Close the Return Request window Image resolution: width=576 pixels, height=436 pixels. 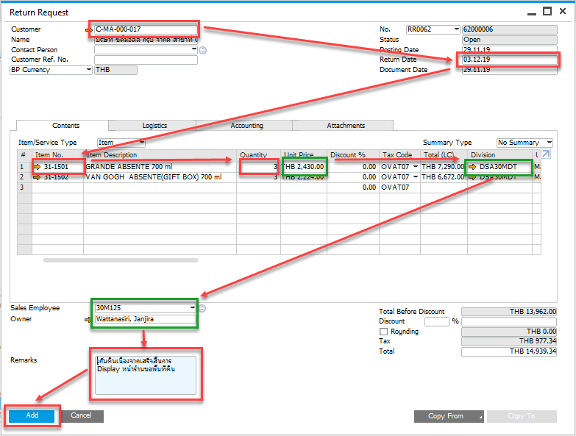[563, 11]
